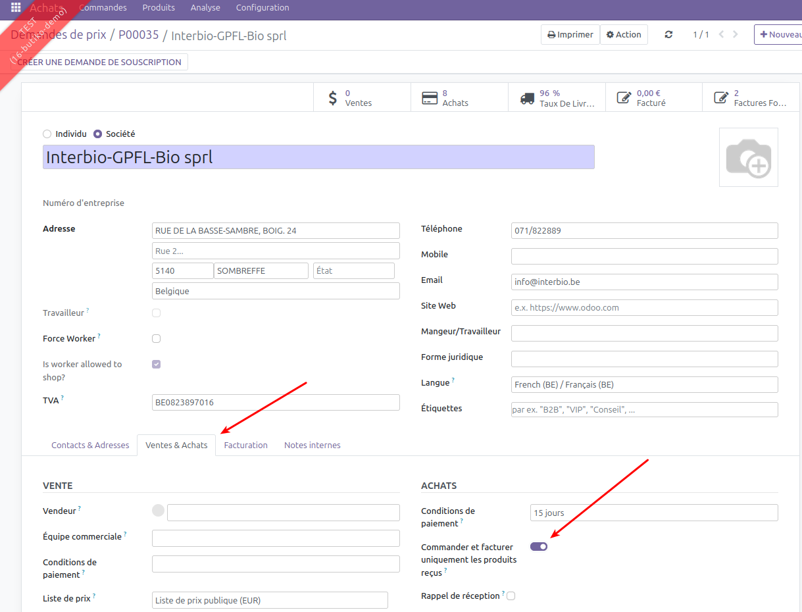The height and width of the screenshot is (612, 802).
Task: Go to previous record arrow
Action: click(721, 35)
